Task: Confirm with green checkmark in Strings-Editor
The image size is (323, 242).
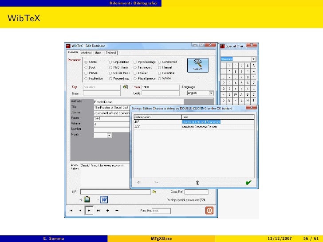Action: pos(248,183)
